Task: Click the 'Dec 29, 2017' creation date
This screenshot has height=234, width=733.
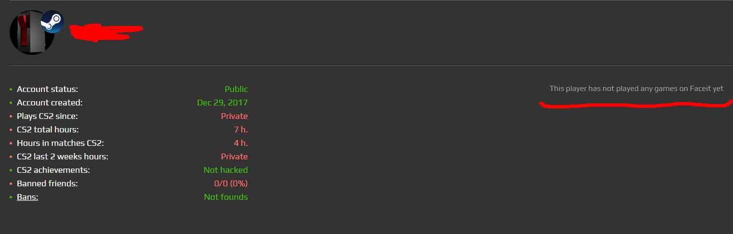Action: click(222, 103)
